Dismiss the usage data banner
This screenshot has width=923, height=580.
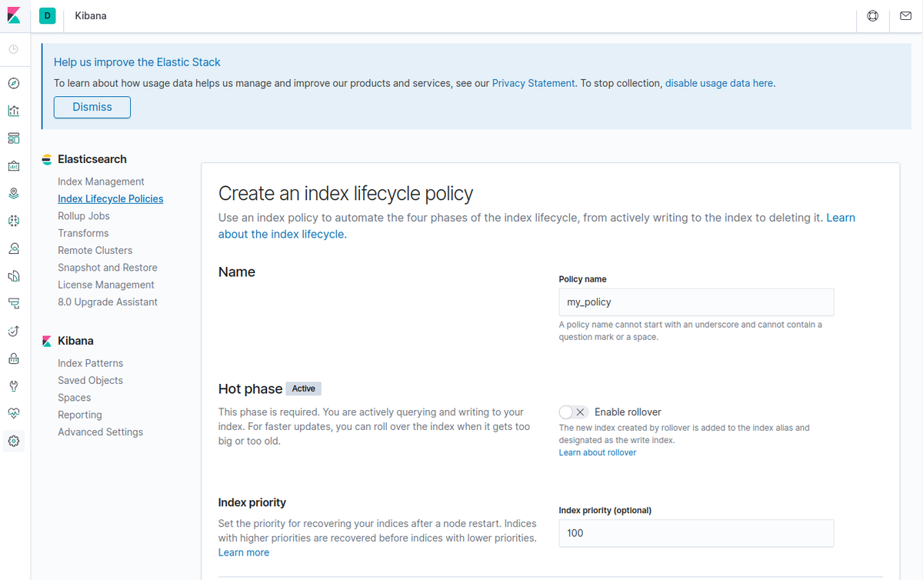coord(92,107)
